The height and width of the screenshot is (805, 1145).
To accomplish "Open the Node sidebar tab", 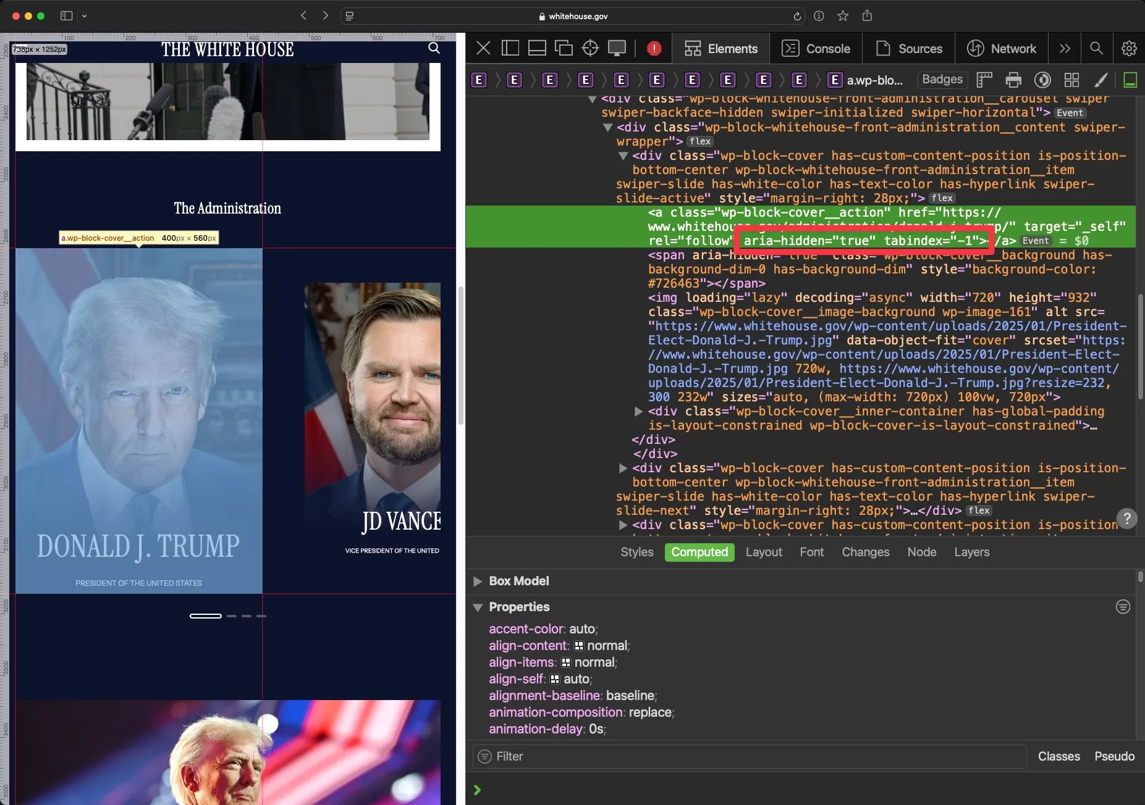I will [x=922, y=552].
